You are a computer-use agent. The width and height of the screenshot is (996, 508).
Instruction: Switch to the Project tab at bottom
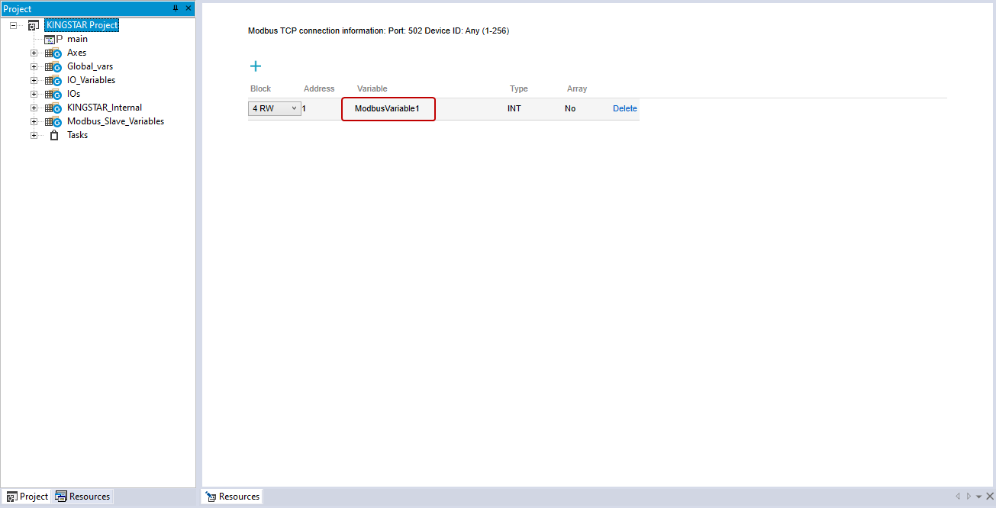(27, 497)
